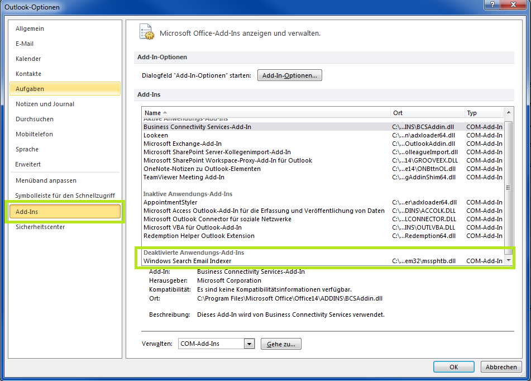Sort the list by Name column

[x=266, y=113]
